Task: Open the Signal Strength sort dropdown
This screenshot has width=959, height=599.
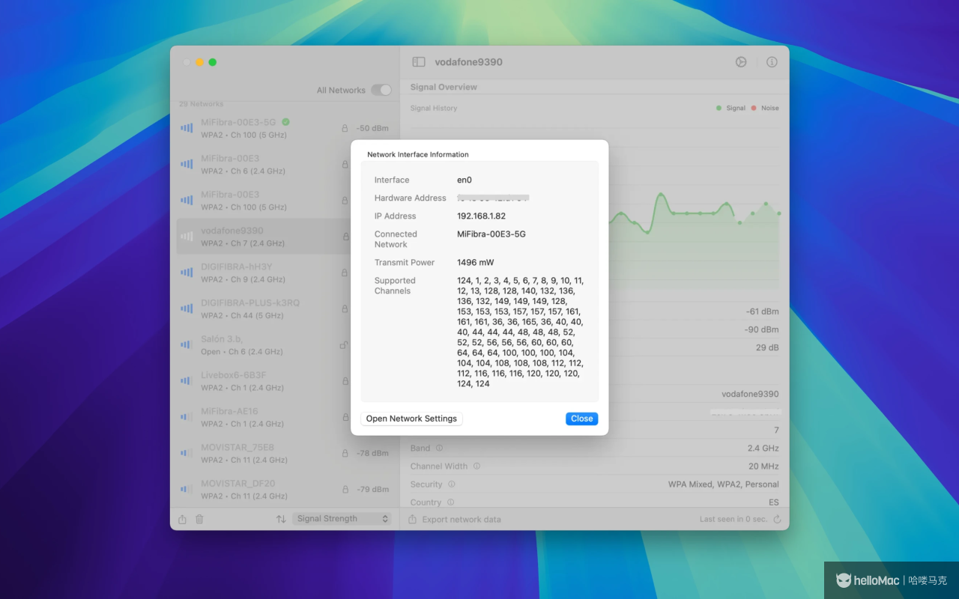Action: coord(342,519)
